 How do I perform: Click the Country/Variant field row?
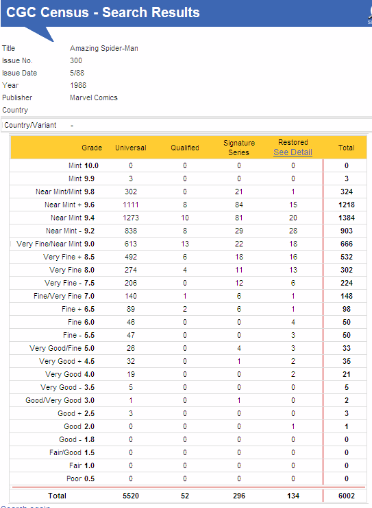pos(186,125)
